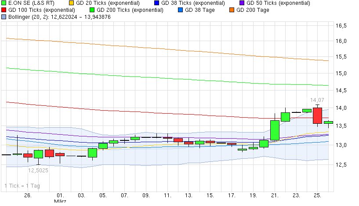
Task: Click the 12,5025 low price annotation
Action: (x=38, y=171)
